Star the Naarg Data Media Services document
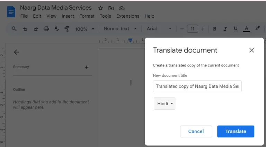The height and width of the screenshot is (147, 266). click(x=100, y=8)
